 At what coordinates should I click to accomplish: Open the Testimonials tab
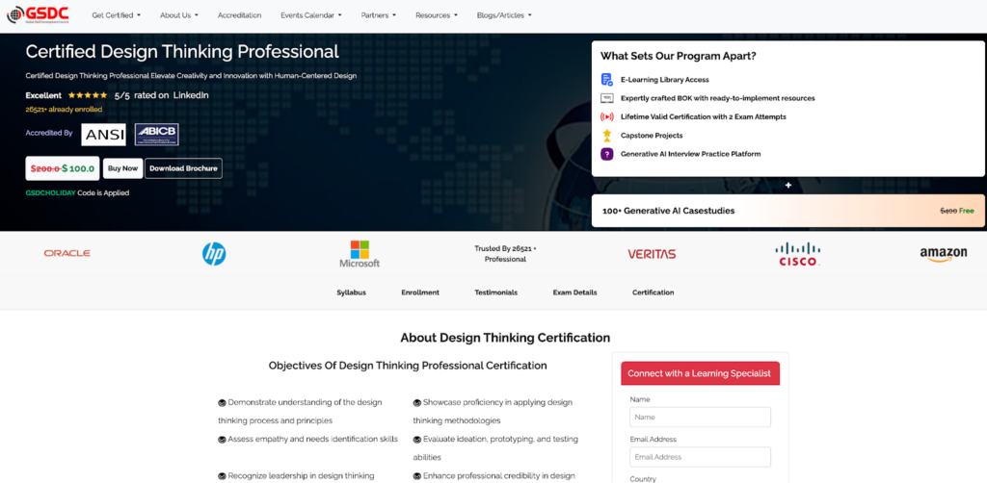(x=496, y=292)
